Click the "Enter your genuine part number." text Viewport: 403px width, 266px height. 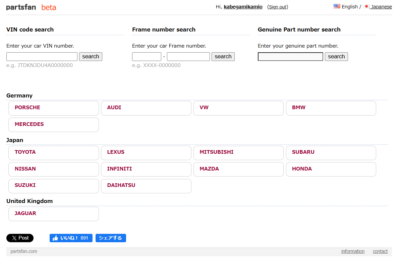(298, 46)
